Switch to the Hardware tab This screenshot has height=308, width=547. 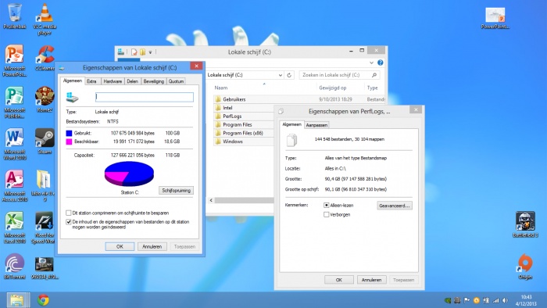point(113,81)
